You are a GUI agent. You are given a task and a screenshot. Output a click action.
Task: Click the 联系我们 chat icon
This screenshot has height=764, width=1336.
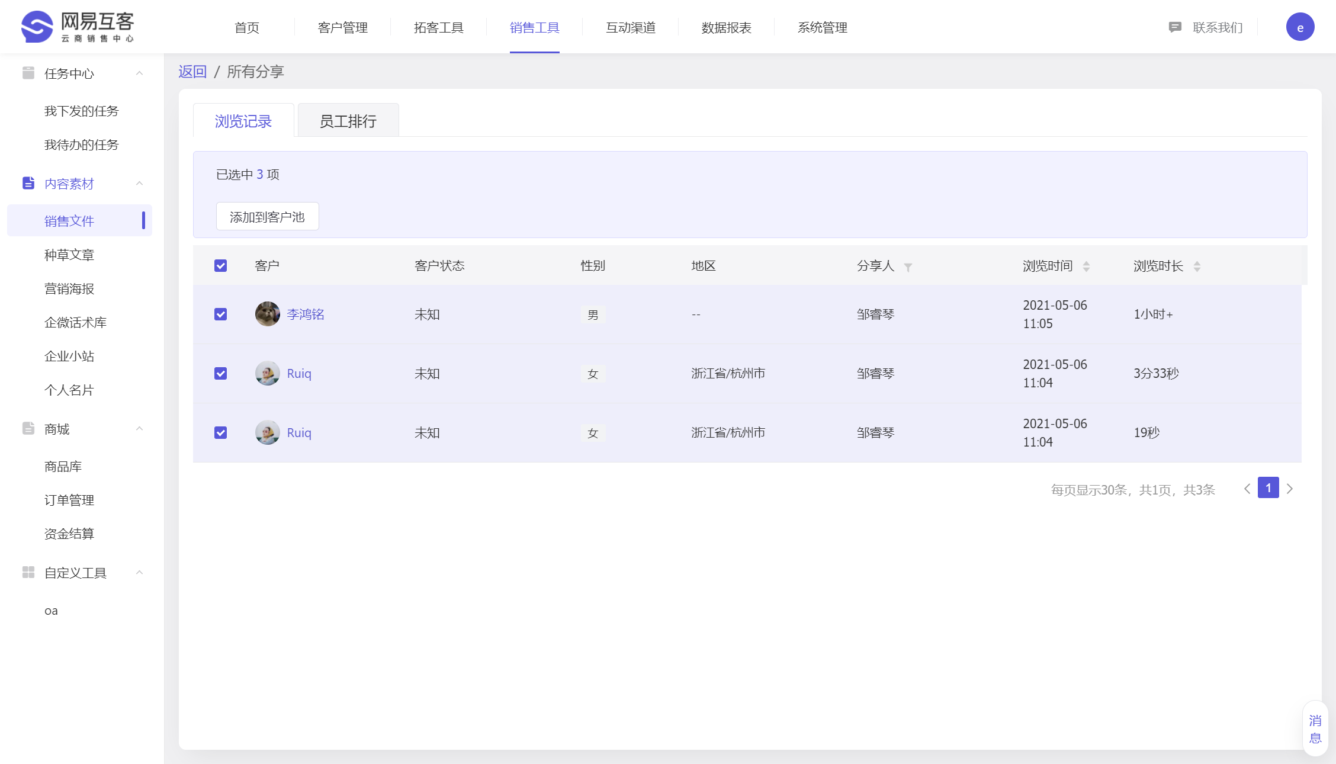(1175, 27)
